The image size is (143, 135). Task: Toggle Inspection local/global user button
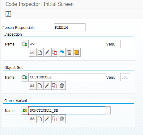(x=25, y=44)
